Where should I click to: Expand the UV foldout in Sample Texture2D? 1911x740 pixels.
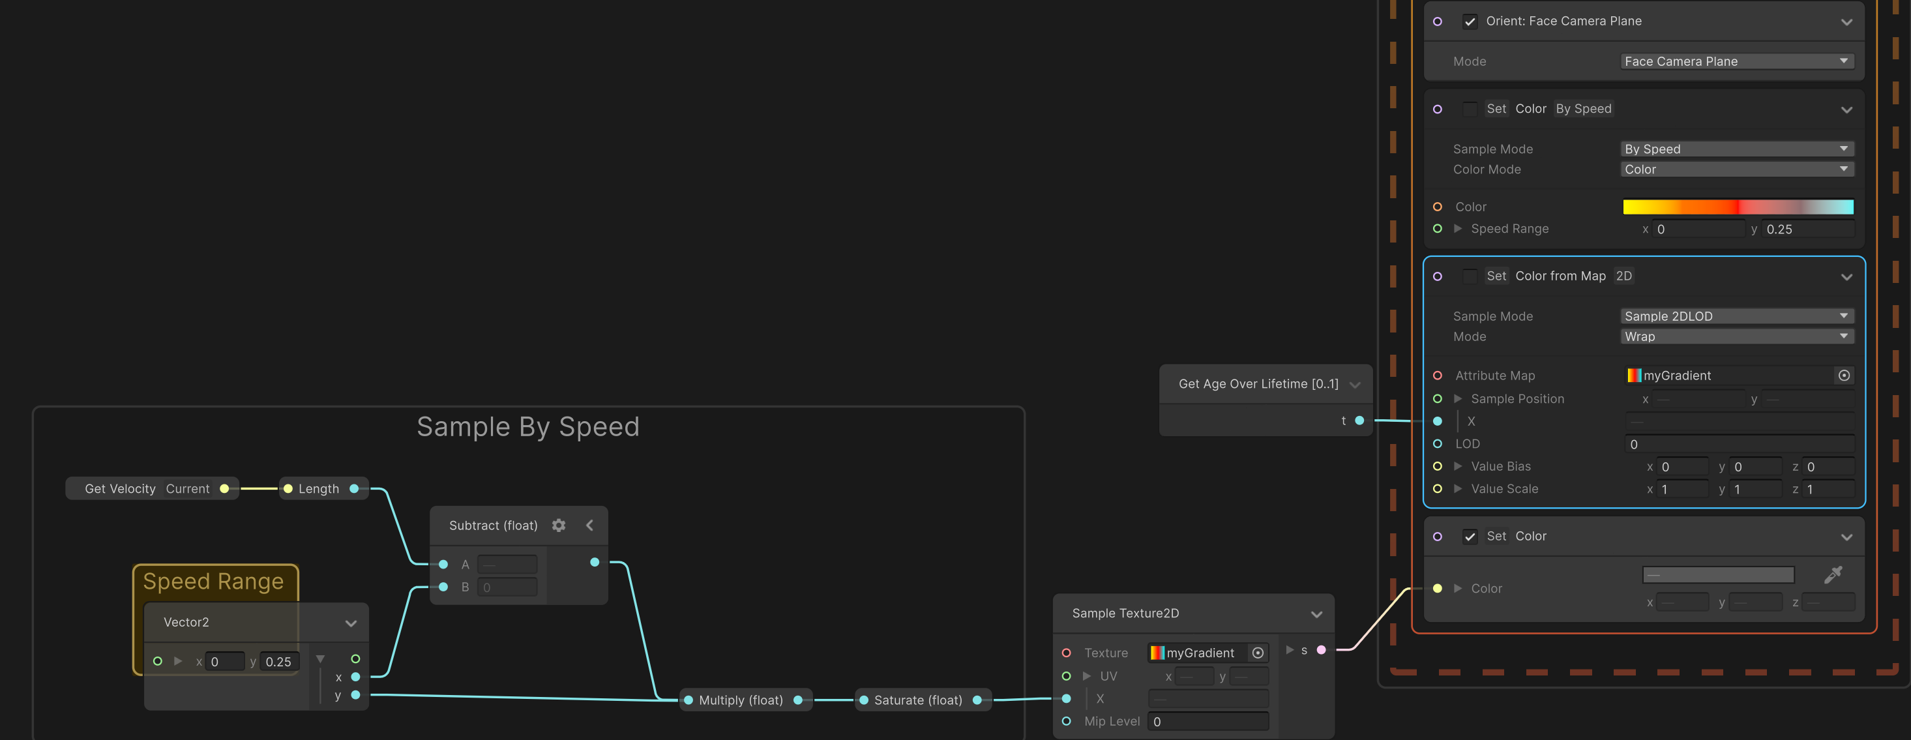[x=1086, y=675]
